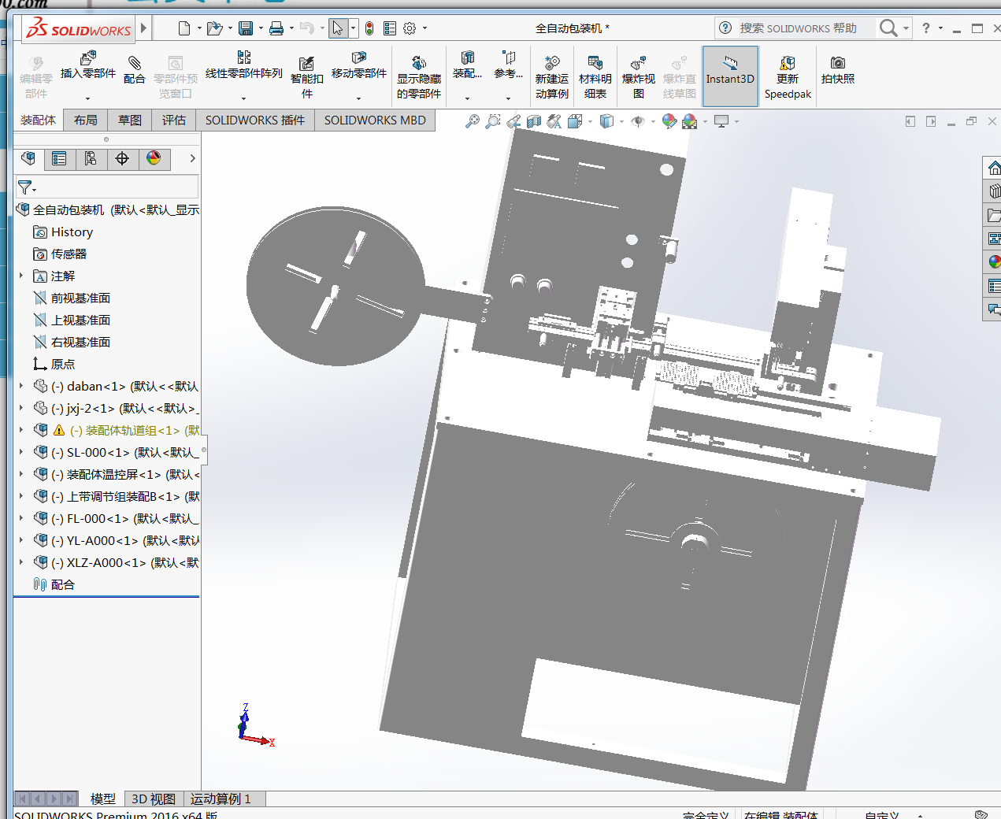The width and height of the screenshot is (1001, 819).
Task: Expand the SL-000<1> component node
Action: 20,451
